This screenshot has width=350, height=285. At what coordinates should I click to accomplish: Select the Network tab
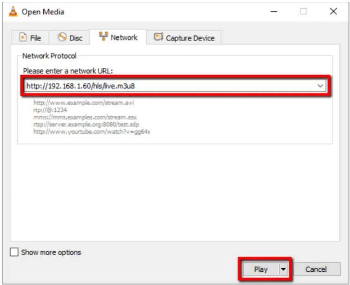[x=118, y=37]
